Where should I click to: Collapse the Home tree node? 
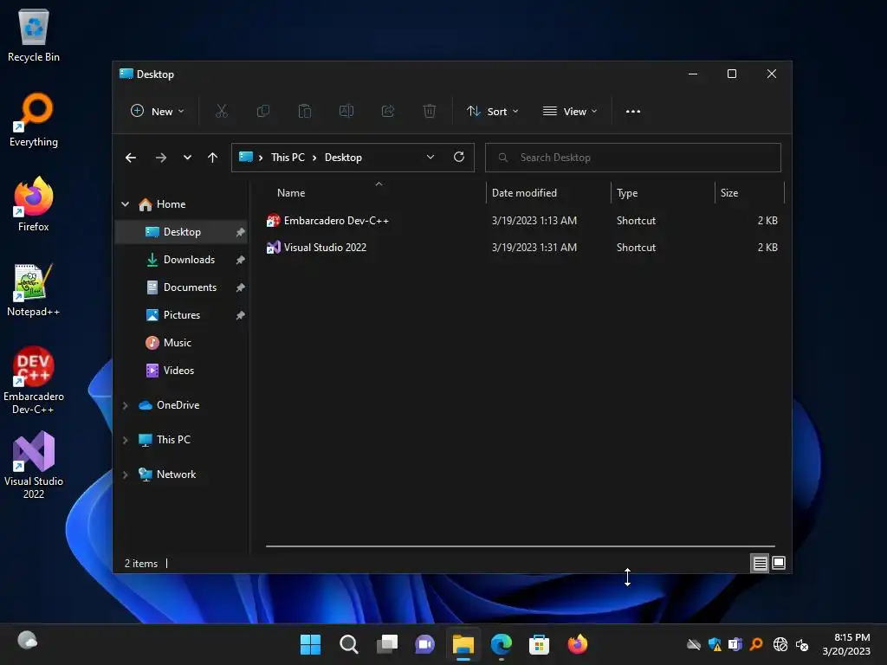coord(126,204)
